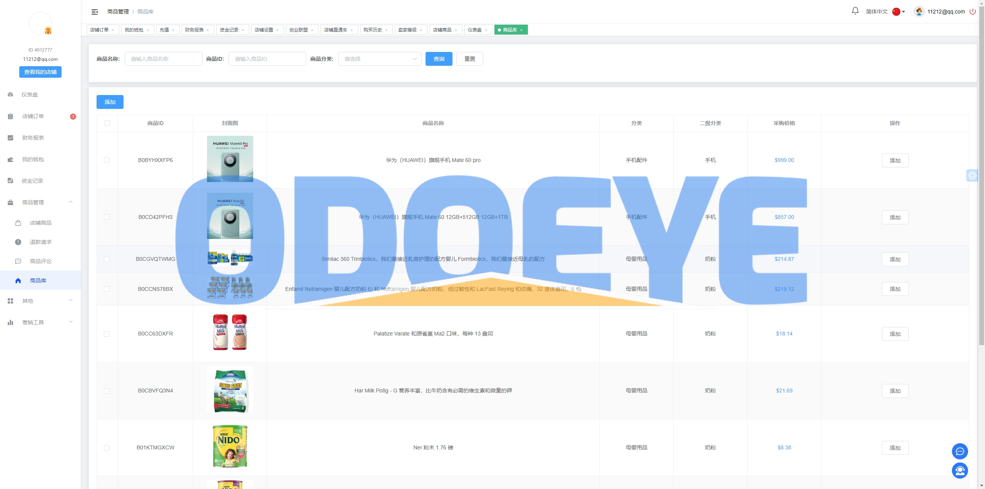Click the 重置 reset button
985x489 pixels.
pyautogui.click(x=470, y=59)
